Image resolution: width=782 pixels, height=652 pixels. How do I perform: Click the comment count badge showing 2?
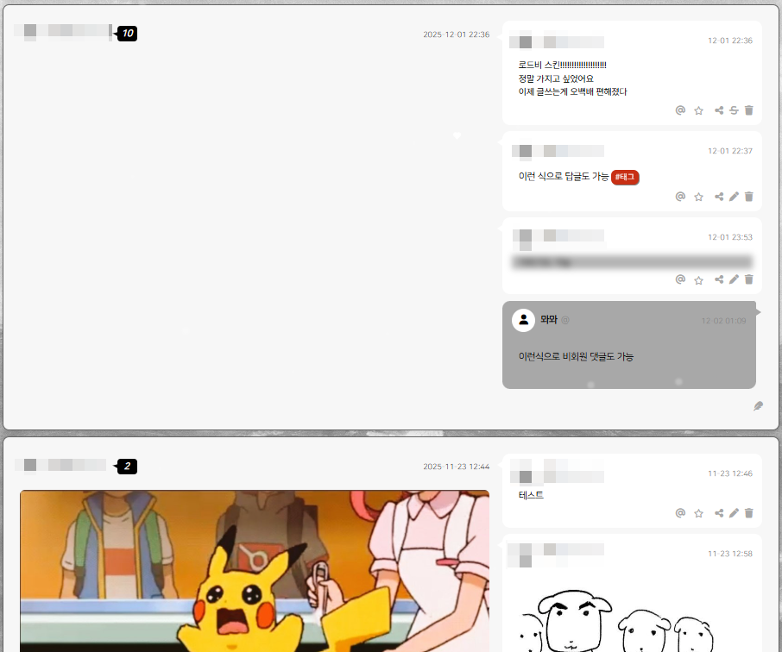tap(127, 467)
